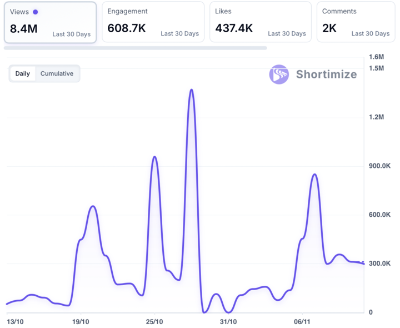
Task: Click the Shortimize brand name text
Action: [326, 74]
